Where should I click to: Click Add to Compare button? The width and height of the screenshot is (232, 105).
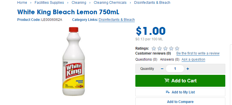(x=180, y=102)
